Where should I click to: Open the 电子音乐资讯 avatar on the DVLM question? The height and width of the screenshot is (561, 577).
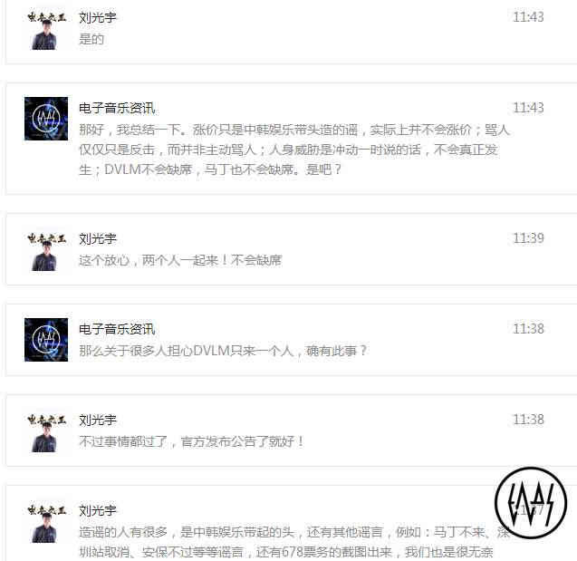click(46, 340)
